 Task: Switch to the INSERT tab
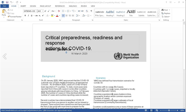[23, 6]
